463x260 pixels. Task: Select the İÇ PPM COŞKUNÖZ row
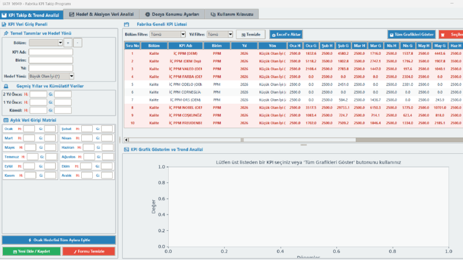pyautogui.click(x=294, y=115)
